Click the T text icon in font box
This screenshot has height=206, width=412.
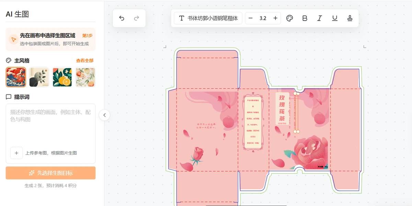[182, 18]
